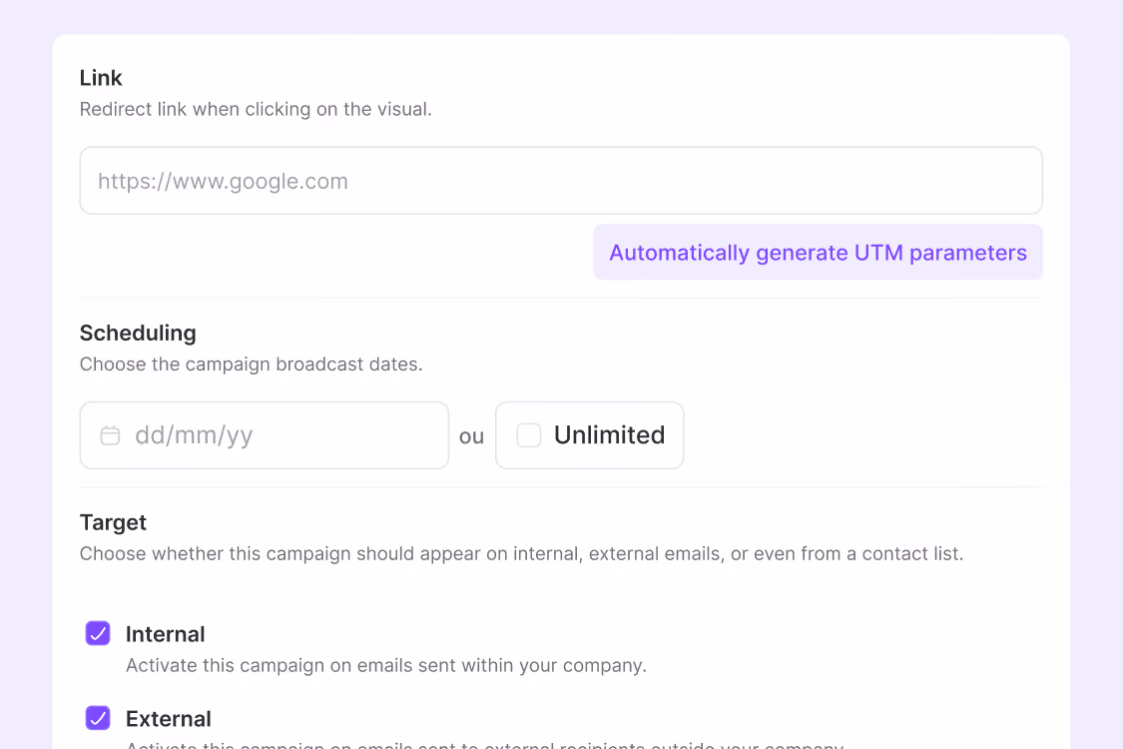Click the calendar icon in the date field

[x=110, y=435]
